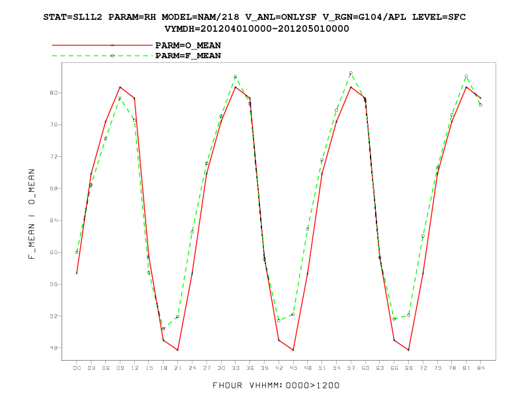
Task: Click x-axis forecast hour label 84
Action: point(480,368)
